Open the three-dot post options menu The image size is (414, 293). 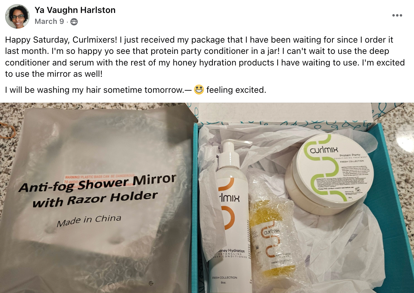[397, 15]
